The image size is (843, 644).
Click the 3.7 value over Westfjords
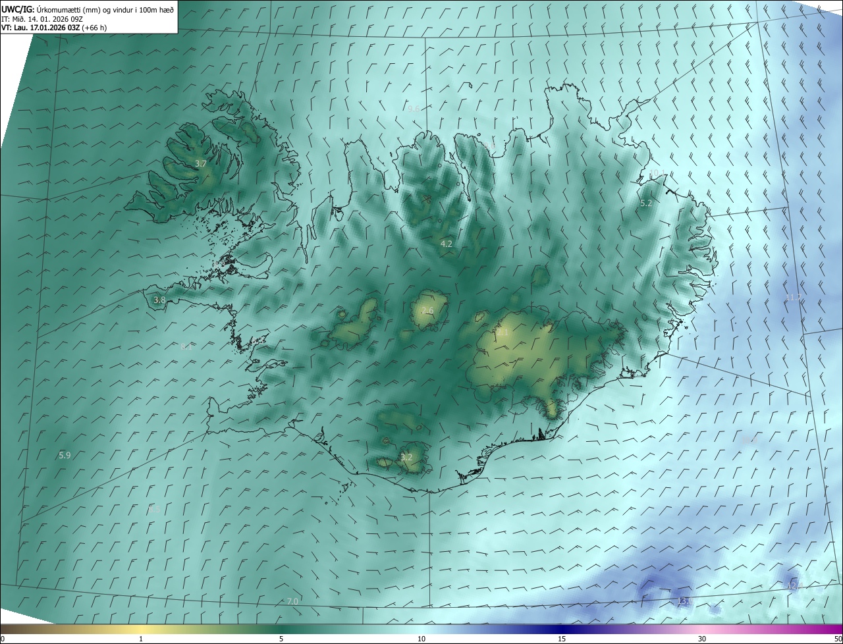tap(201, 163)
